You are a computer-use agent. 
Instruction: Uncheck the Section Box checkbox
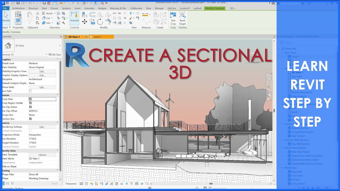30,119
